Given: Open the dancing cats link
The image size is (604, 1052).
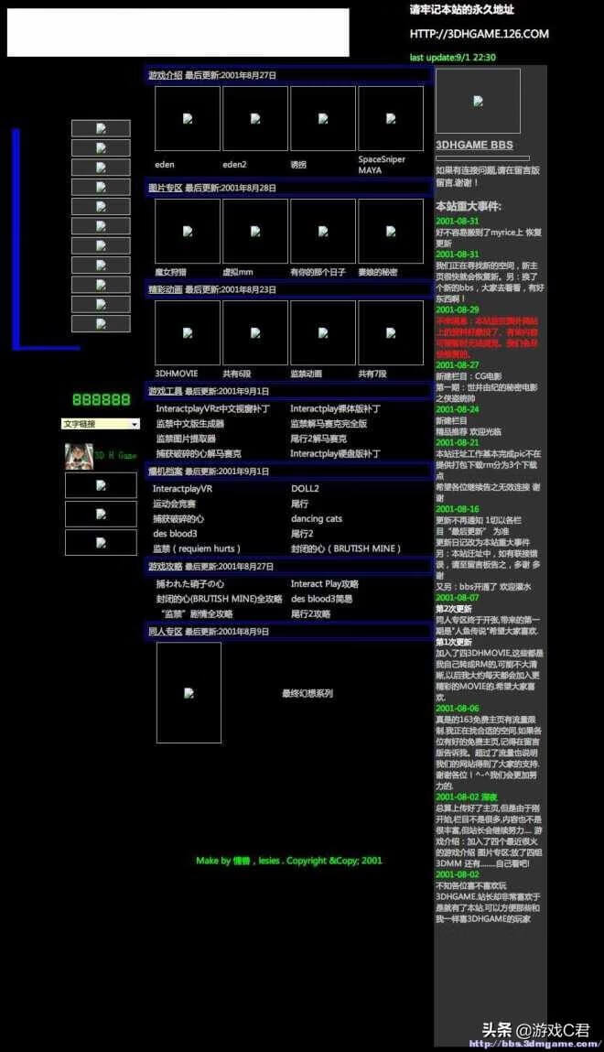Looking at the screenshot, I should click(317, 518).
